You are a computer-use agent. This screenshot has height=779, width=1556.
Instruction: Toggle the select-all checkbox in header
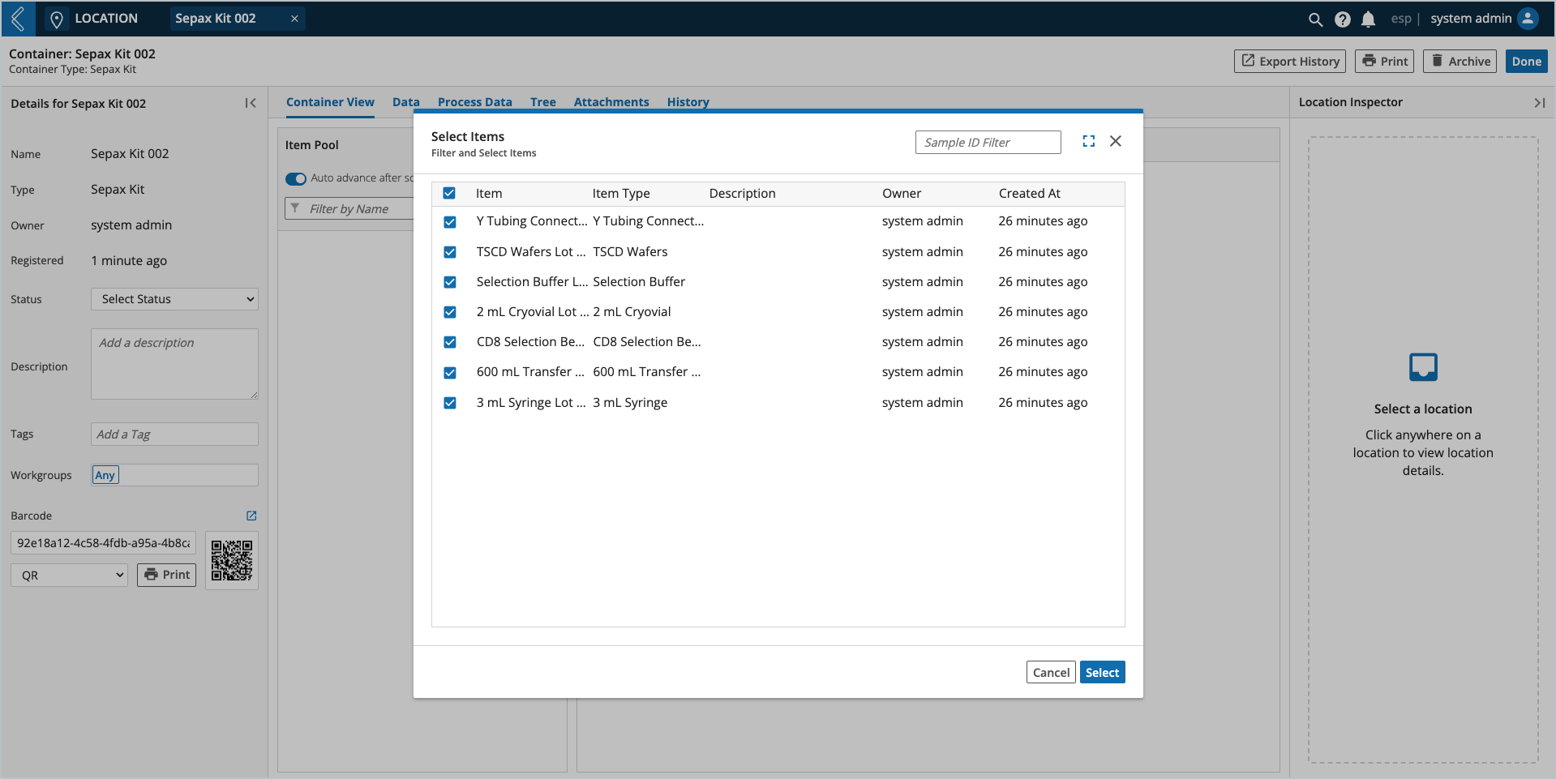(449, 193)
